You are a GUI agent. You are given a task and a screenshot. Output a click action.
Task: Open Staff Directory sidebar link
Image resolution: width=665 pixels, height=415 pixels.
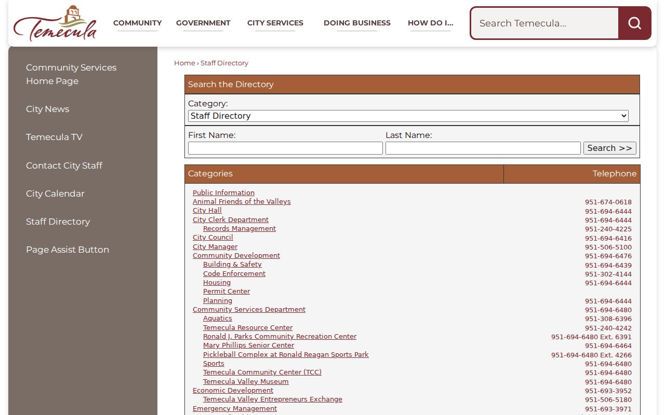[58, 222]
